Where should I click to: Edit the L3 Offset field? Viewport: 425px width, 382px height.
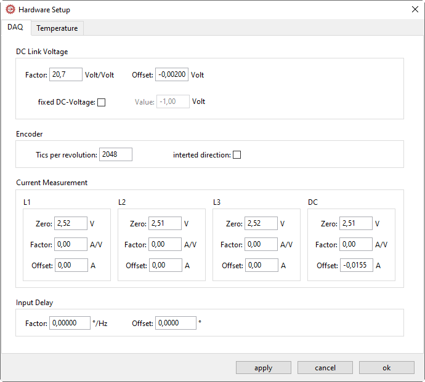pyautogui.click(x=262, y=265)
